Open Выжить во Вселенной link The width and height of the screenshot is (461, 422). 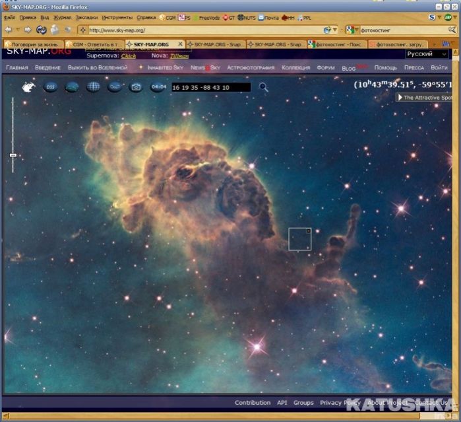[98, 68]
